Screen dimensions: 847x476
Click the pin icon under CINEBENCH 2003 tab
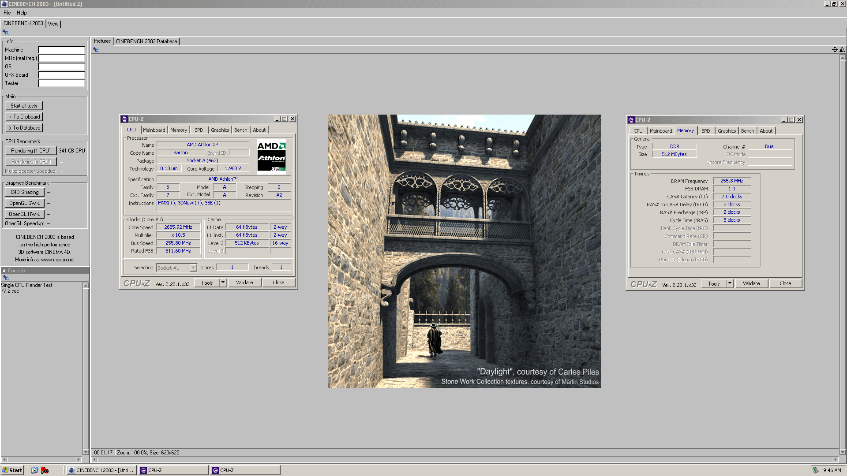click(5, 32)
